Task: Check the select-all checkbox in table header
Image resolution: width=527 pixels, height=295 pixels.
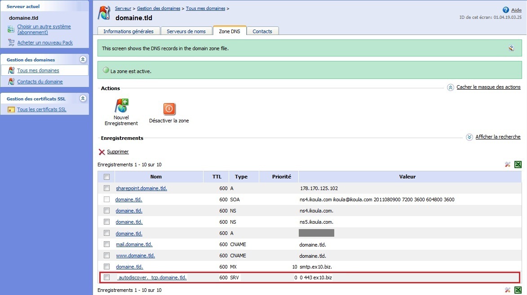Action: coord(106,176)
